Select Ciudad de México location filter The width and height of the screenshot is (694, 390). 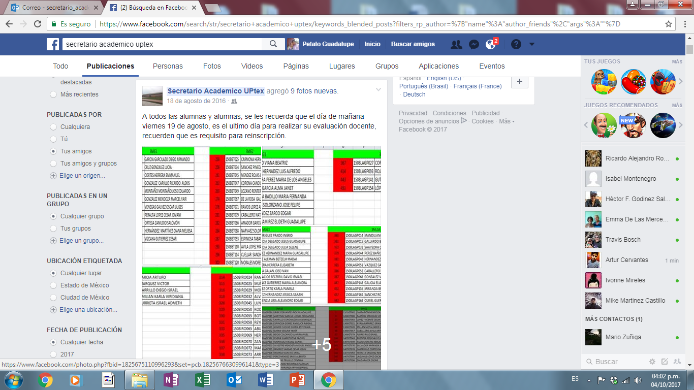point(53,298)
